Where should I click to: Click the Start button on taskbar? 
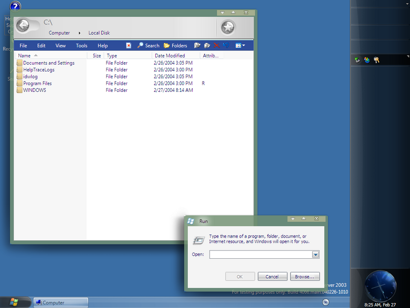pos(14,302)
